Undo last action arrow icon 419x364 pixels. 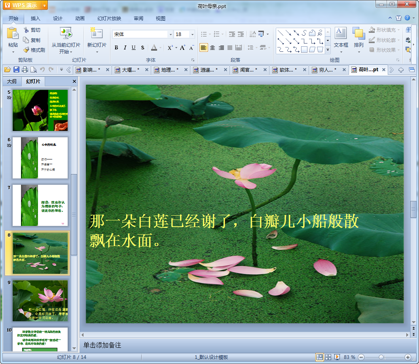42,70
